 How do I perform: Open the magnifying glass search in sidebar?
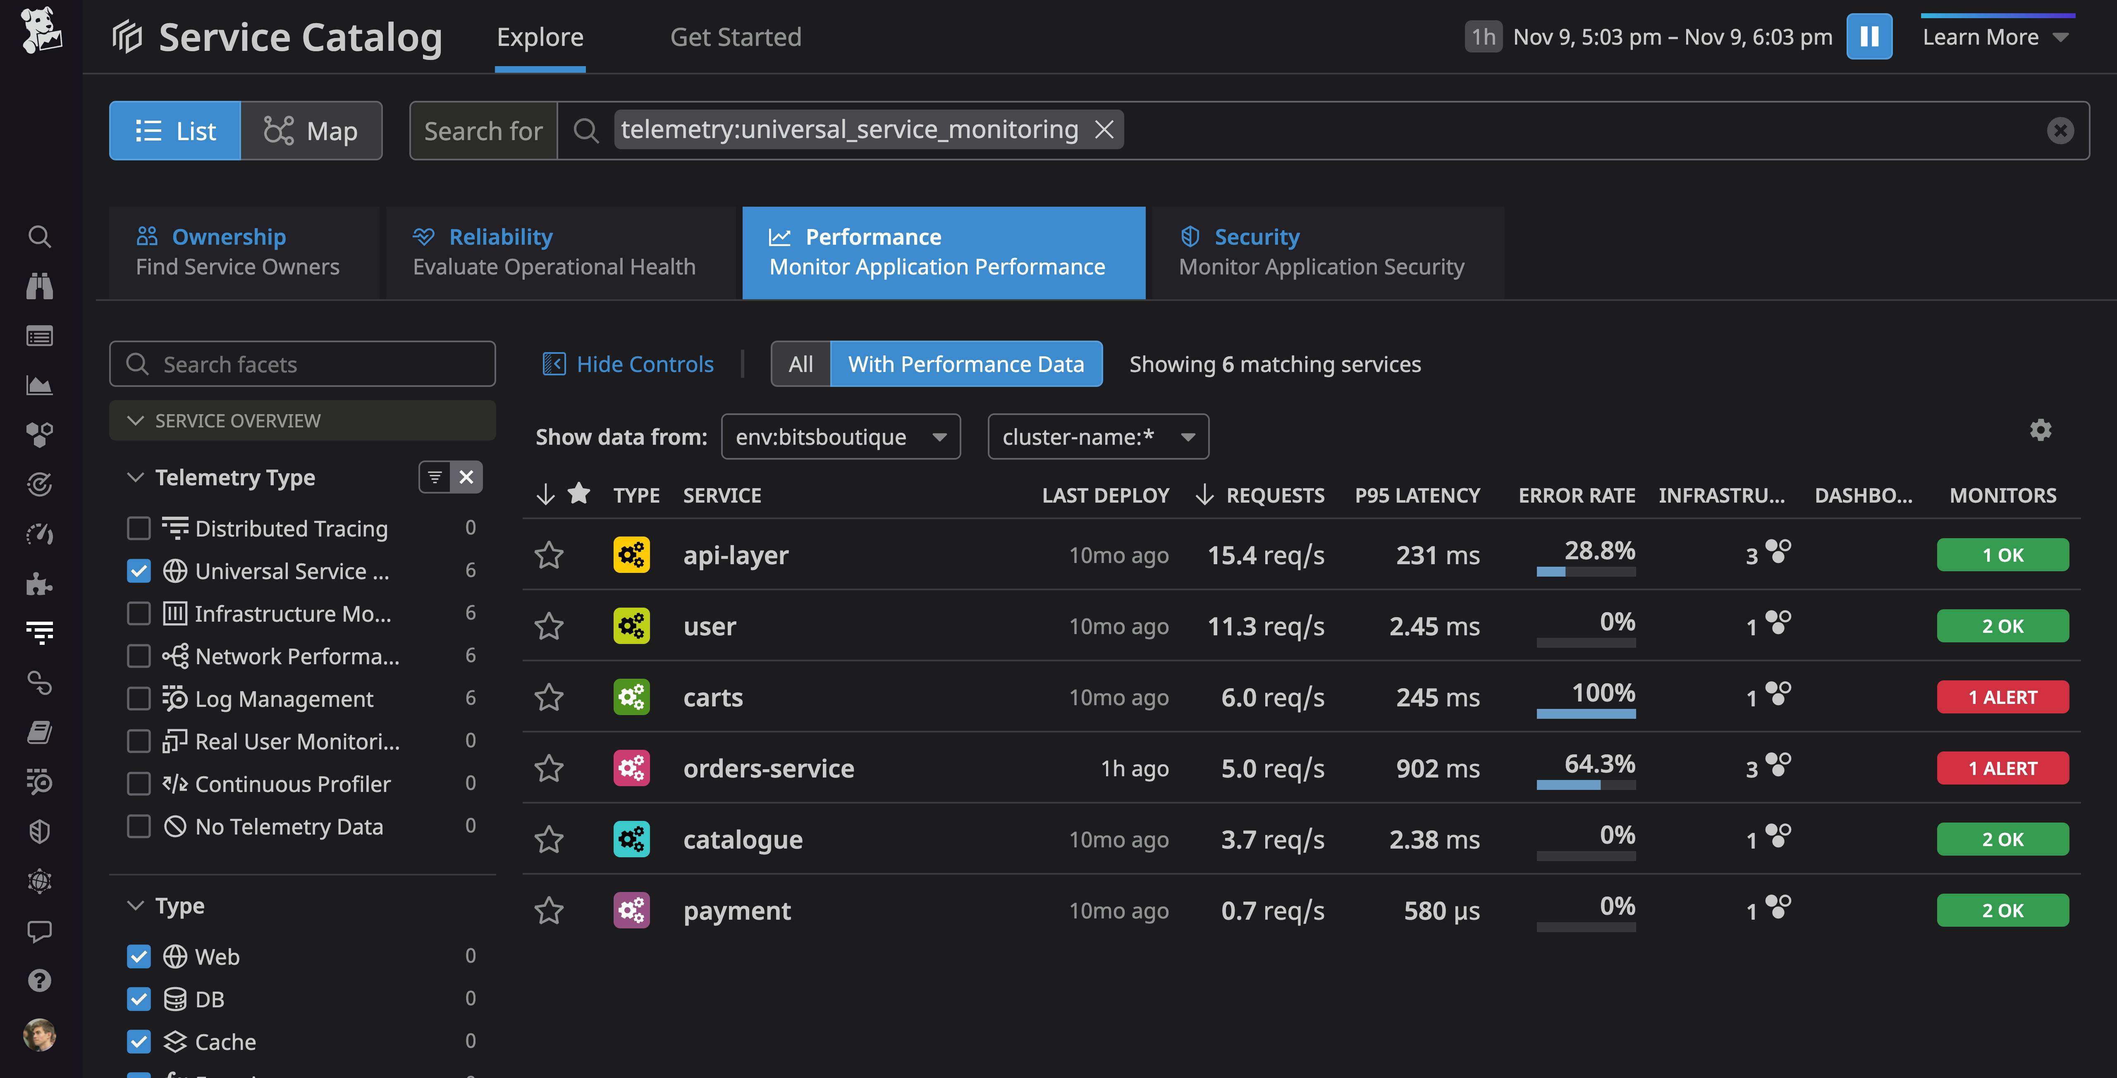coord(39,236)
